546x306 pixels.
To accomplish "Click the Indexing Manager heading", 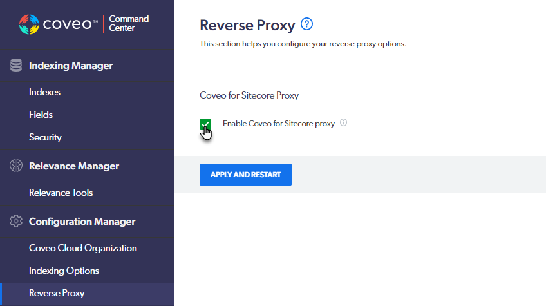I will tap(71, 66).
